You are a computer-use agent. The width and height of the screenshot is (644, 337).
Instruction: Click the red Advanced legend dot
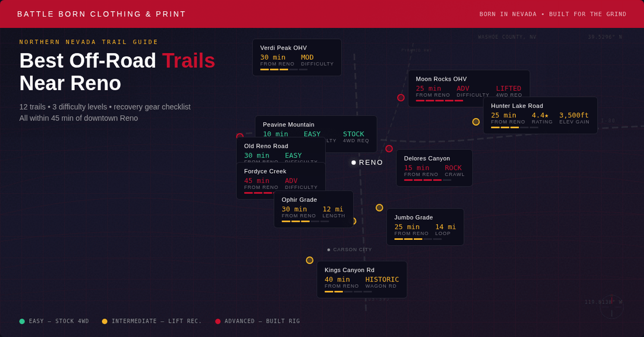click(x=218, y=321)
